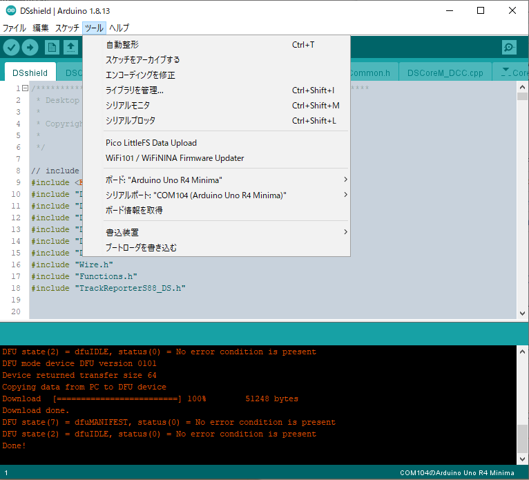Launch WiFi101 / WiFiNINA Firmware Updater
Viewport: 529px width, 480px height.
pos(175,158)
